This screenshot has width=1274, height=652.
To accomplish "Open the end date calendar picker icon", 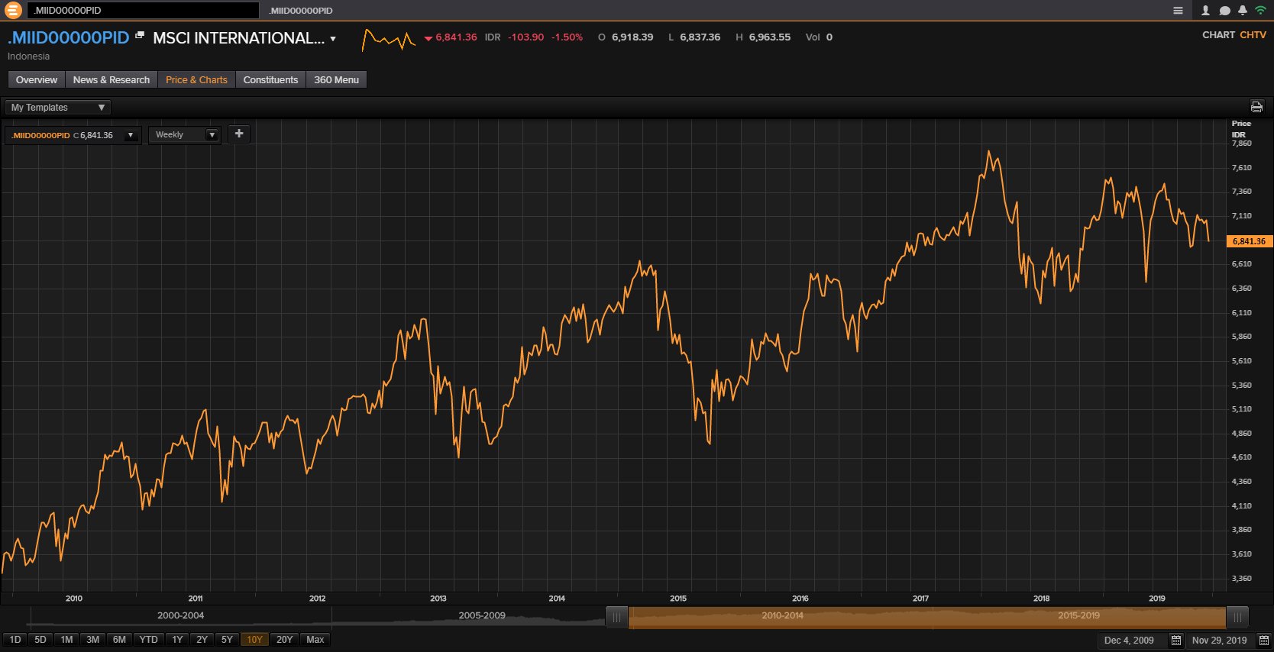I will (x=1263, y=641).
